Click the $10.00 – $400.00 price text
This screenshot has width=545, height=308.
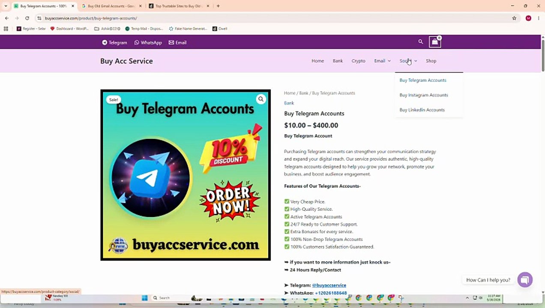tap(311, 125)
